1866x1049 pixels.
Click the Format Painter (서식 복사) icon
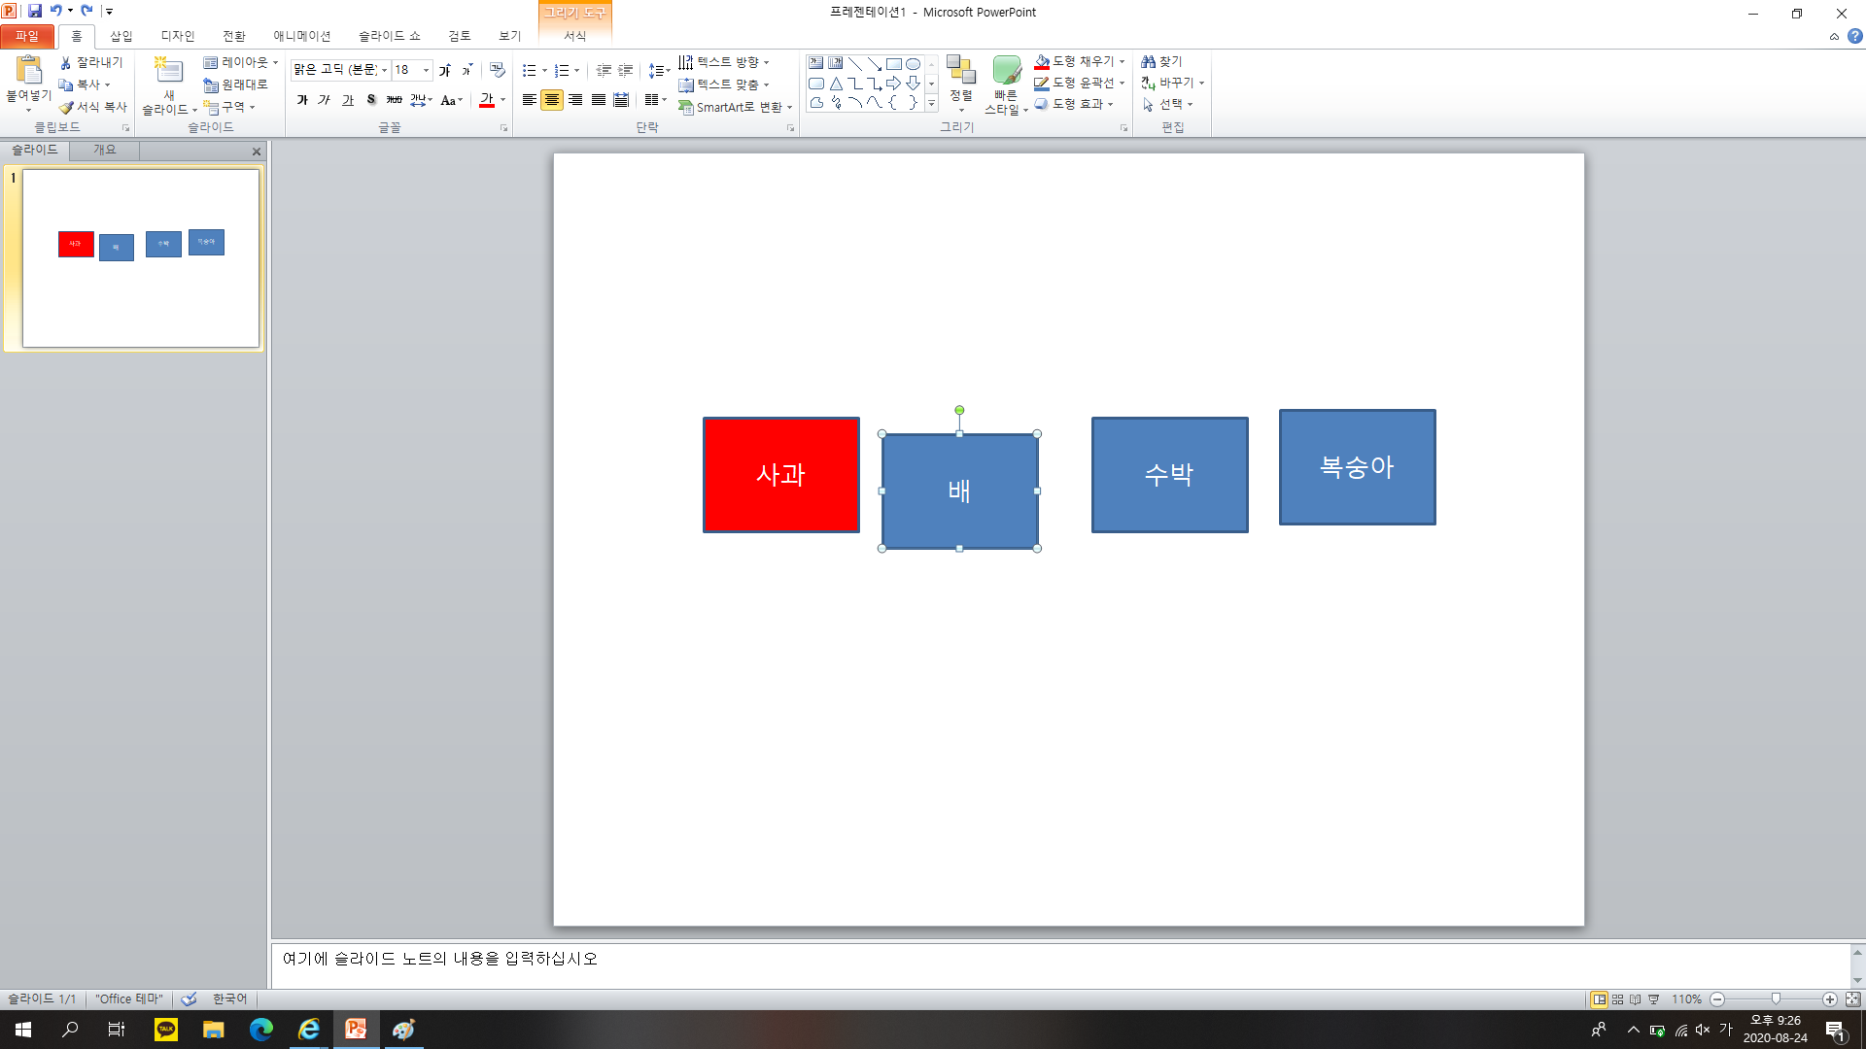click(x=66, y=107)
